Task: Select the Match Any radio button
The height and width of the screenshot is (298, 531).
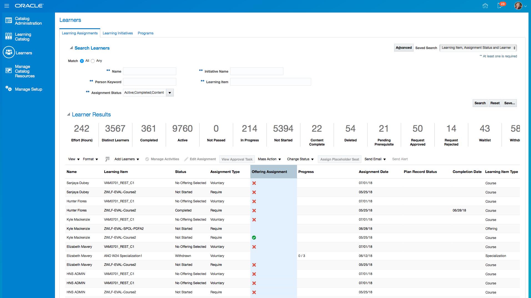Action: 93,61
